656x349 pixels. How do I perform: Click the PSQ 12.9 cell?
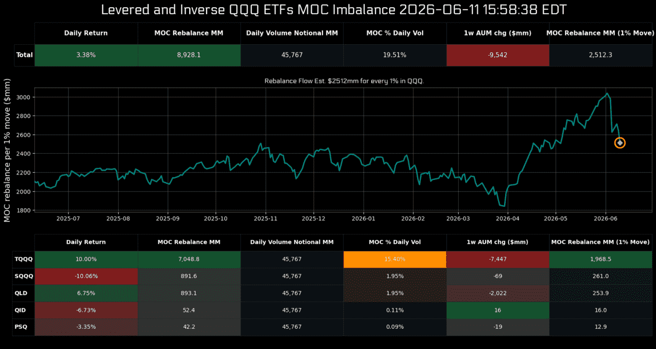601,327
